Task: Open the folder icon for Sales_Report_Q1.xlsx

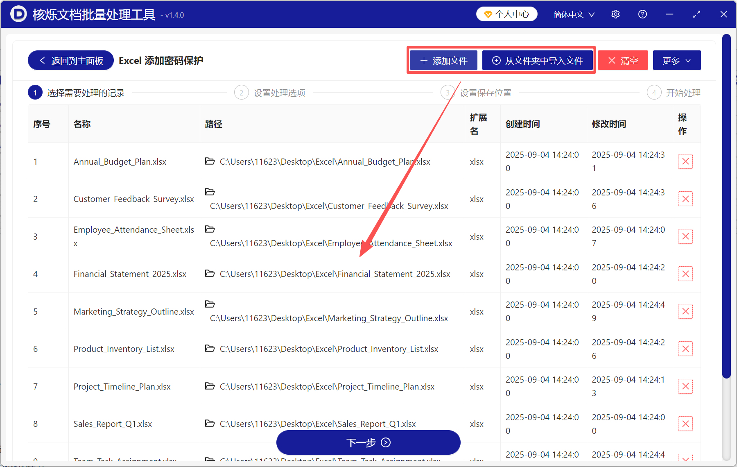Action: pos(210,423)
